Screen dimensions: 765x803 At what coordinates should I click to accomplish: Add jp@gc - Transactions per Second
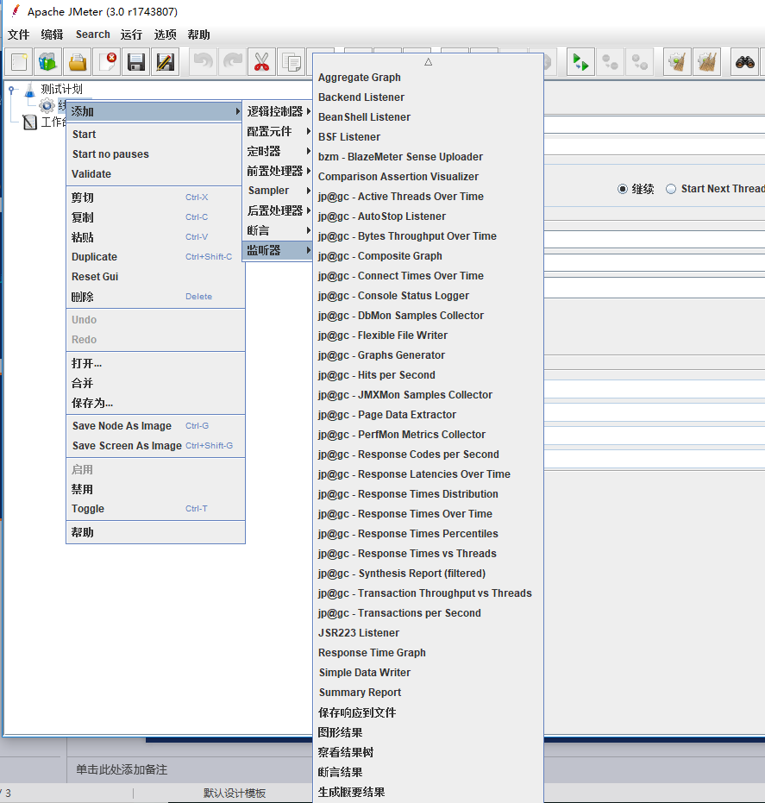tap(428, 613)
